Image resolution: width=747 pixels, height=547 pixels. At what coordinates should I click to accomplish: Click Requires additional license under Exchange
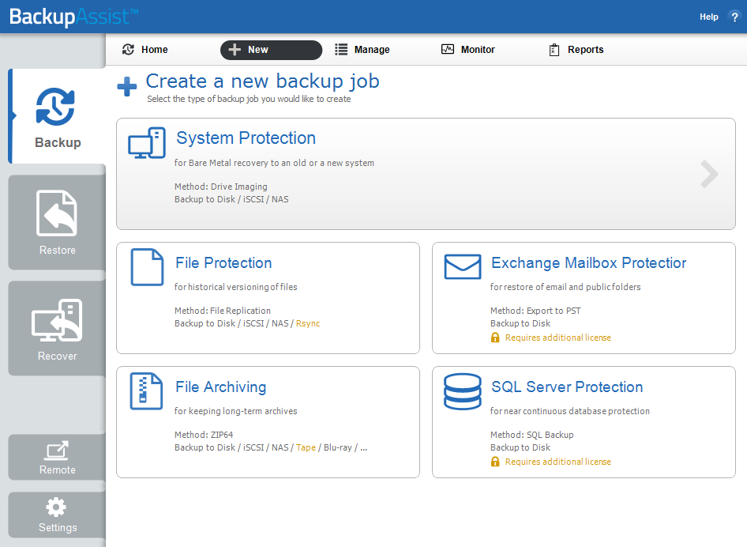pyautogui.click(x=557, y=338)
